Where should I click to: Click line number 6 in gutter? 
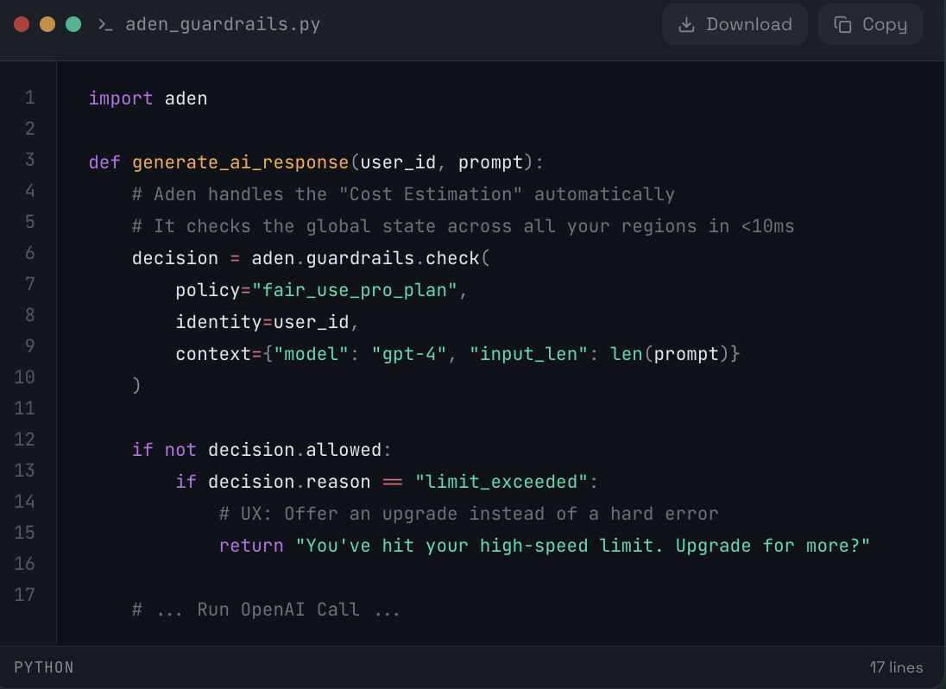30,253
